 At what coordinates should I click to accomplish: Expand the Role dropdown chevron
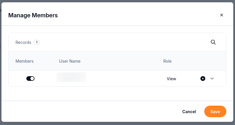(x=212, y=79)
